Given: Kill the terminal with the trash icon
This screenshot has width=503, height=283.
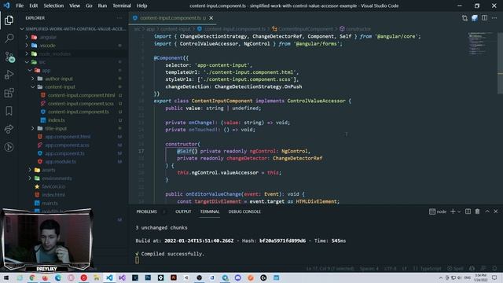Looking at the screenshot, I should [477, 211].
